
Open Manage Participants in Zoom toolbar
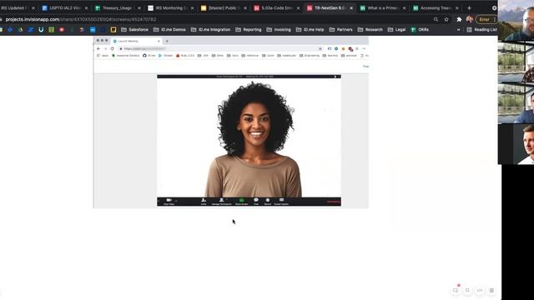(221, 202)
